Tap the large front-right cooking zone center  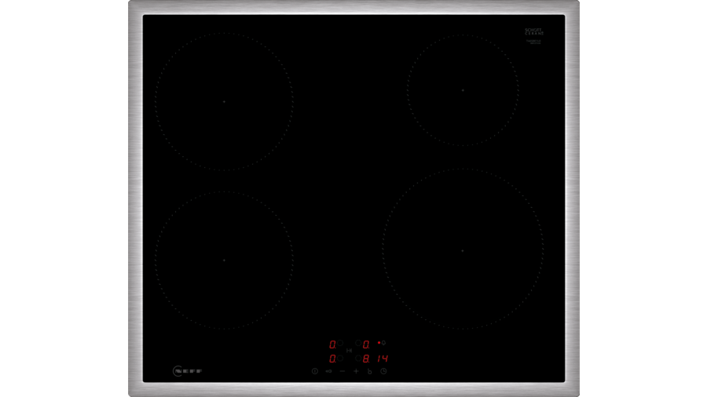pos(463,250)
